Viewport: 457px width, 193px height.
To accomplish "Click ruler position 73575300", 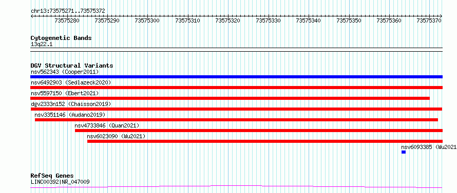I will coord(147,20).
